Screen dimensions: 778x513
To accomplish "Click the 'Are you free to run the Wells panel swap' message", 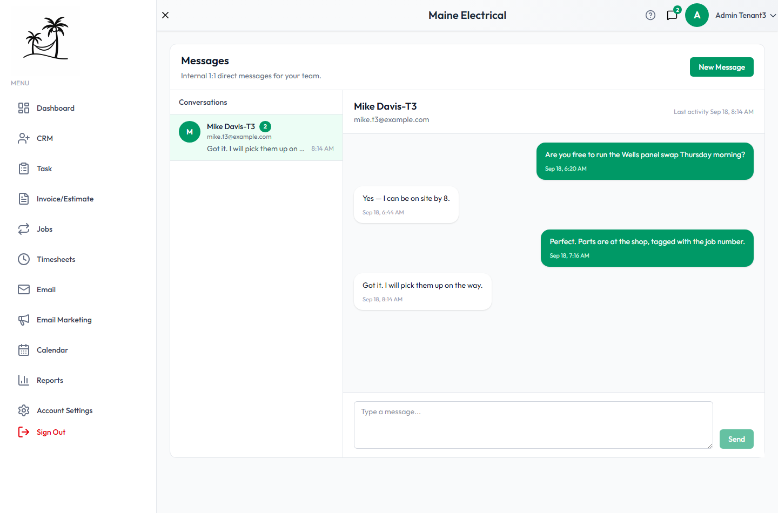I will pyautogui.click(x=645, y=161).
